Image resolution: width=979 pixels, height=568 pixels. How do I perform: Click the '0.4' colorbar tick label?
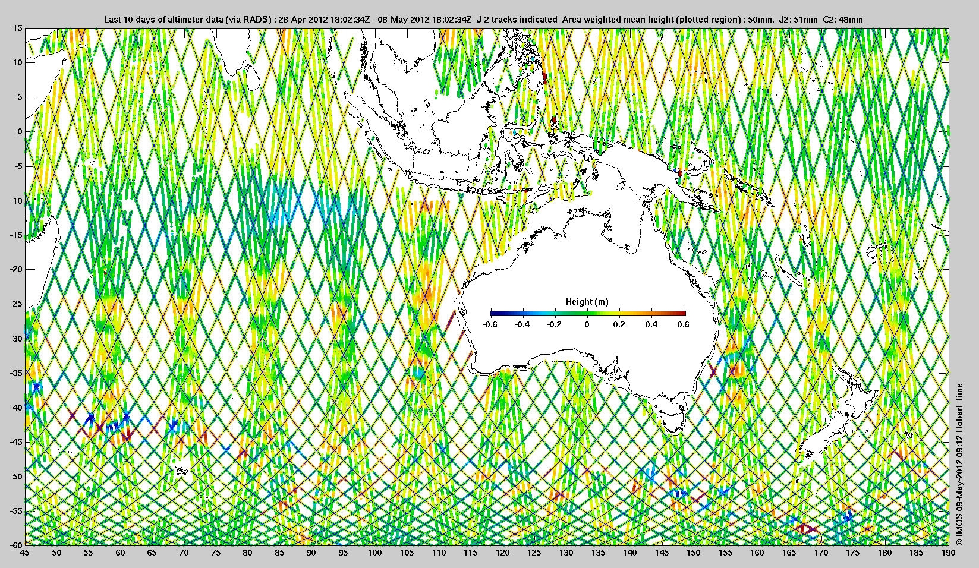pyautogui.click(x=651, y=324)
